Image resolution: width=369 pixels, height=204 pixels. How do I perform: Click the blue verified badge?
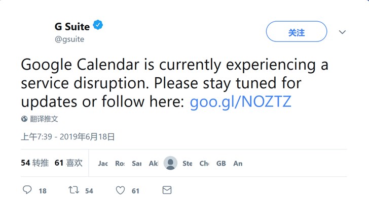98,26
